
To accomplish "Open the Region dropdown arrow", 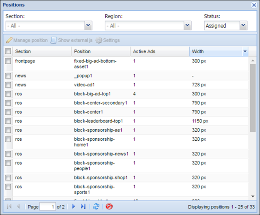I will pyautogui.click(x=188, y=26).
